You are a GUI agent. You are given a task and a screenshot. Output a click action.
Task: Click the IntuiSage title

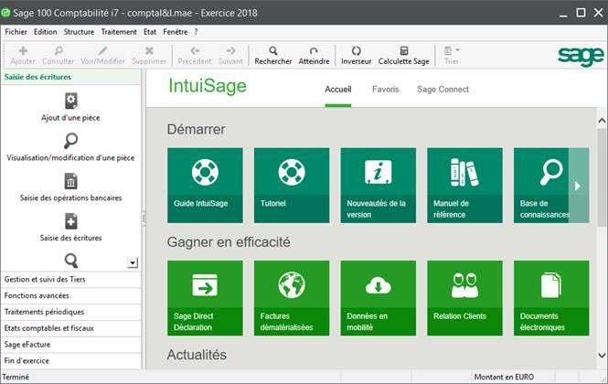click(208, 86)
